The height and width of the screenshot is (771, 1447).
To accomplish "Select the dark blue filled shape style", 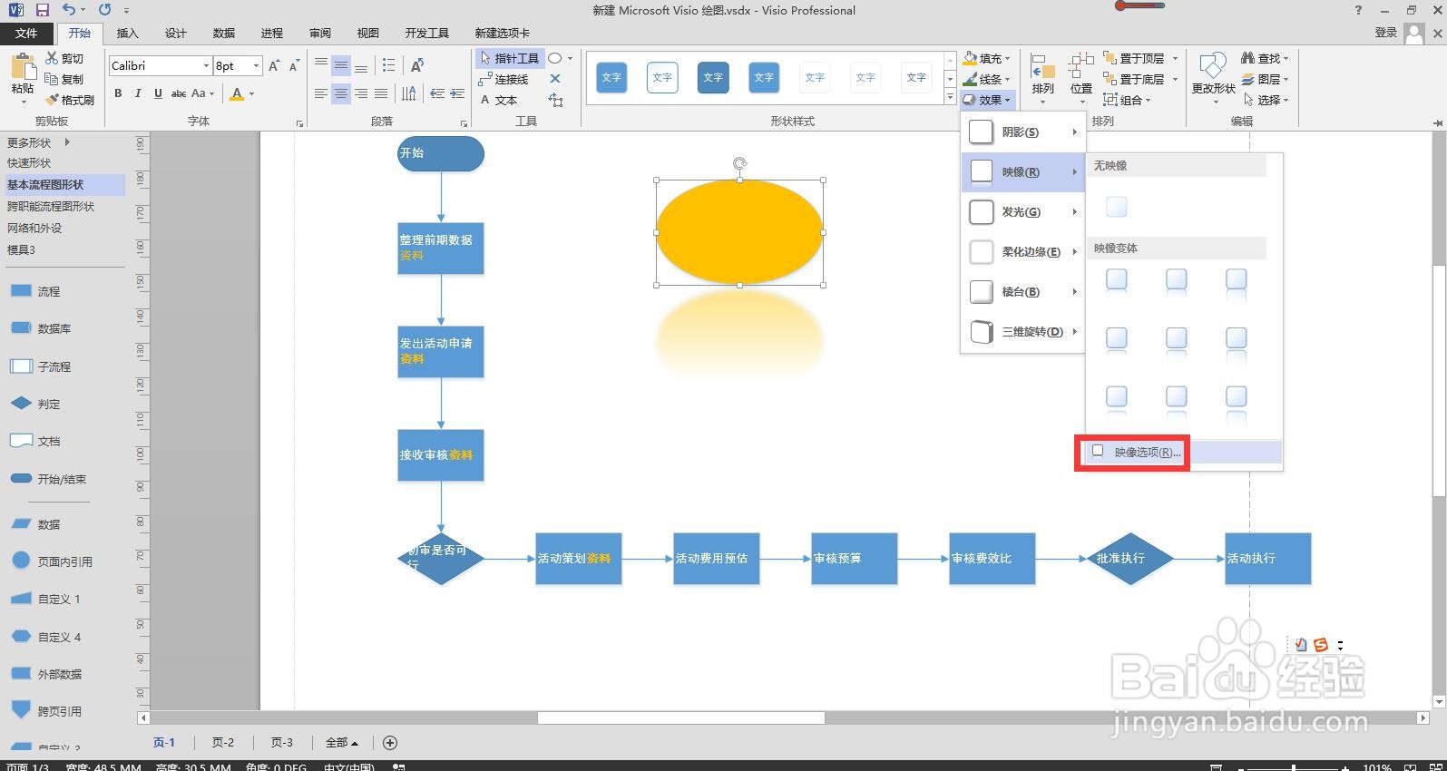I will (x=713, y=77).
